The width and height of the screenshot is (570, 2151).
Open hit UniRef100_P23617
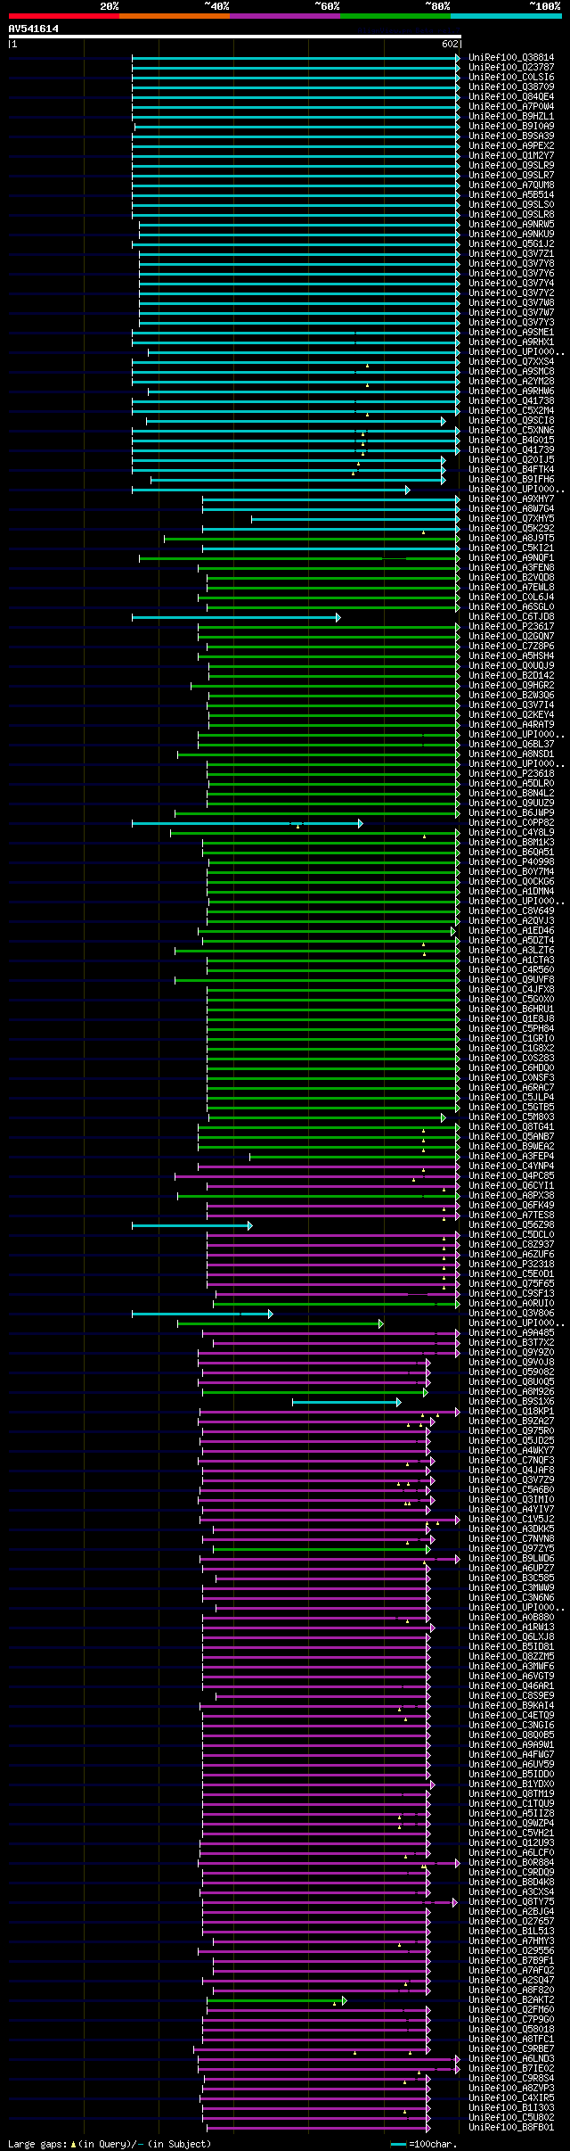click(x=511, y=627)
